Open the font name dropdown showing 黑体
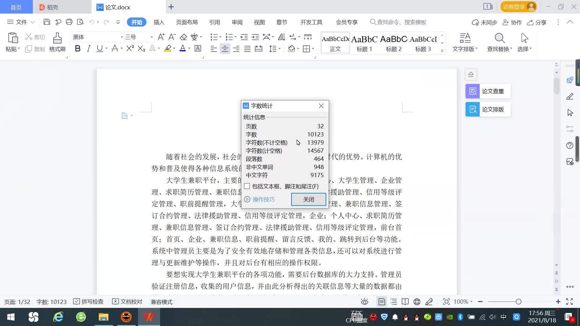Screen dimensions: 580x326 (x=122, y=37)
